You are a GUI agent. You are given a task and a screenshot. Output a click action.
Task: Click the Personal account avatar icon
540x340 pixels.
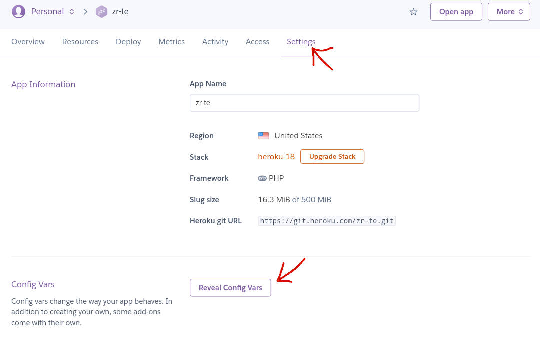coord(19,12)
